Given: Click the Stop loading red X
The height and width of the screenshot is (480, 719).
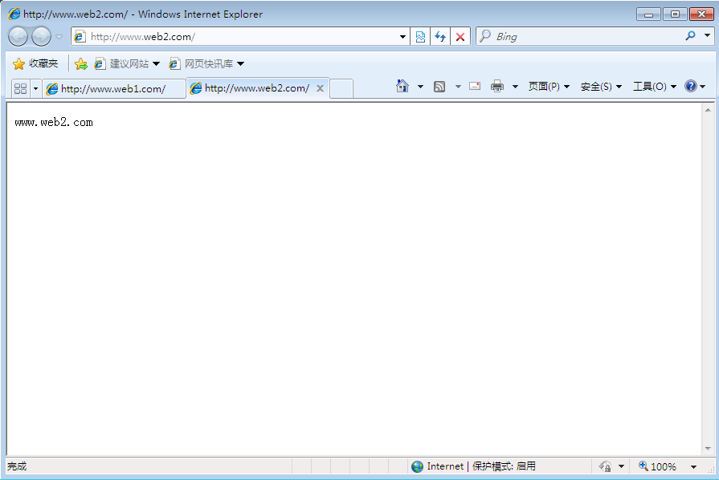Looking at the screenshot, I should pos(460,37).
